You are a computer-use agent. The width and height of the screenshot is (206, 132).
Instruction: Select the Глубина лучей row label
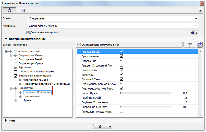pos(91,98)
